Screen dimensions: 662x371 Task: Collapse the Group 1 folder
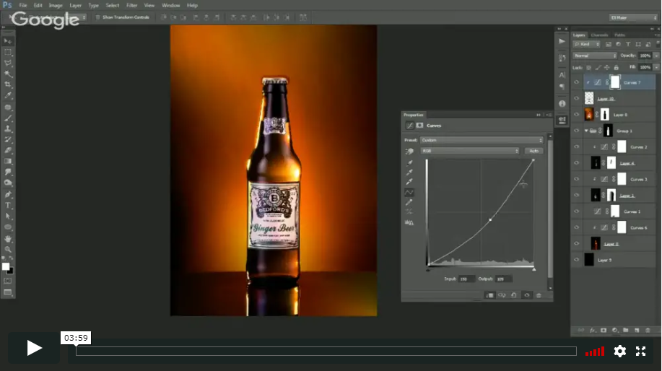pos(586,131)
